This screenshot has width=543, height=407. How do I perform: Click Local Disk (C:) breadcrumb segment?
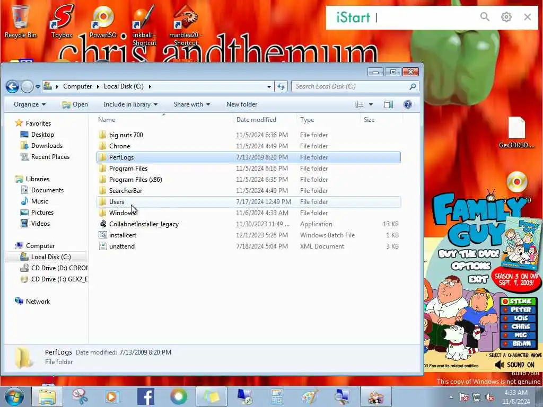click(x=124, y=86)
